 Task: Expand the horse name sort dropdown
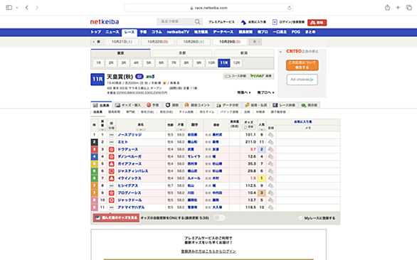tap(141, 129)
